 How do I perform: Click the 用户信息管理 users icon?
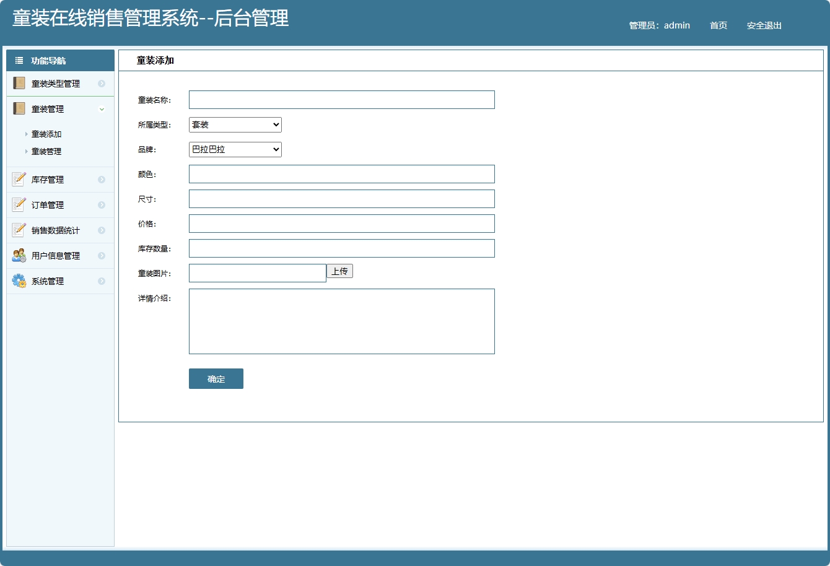click(x=18, y=255)
